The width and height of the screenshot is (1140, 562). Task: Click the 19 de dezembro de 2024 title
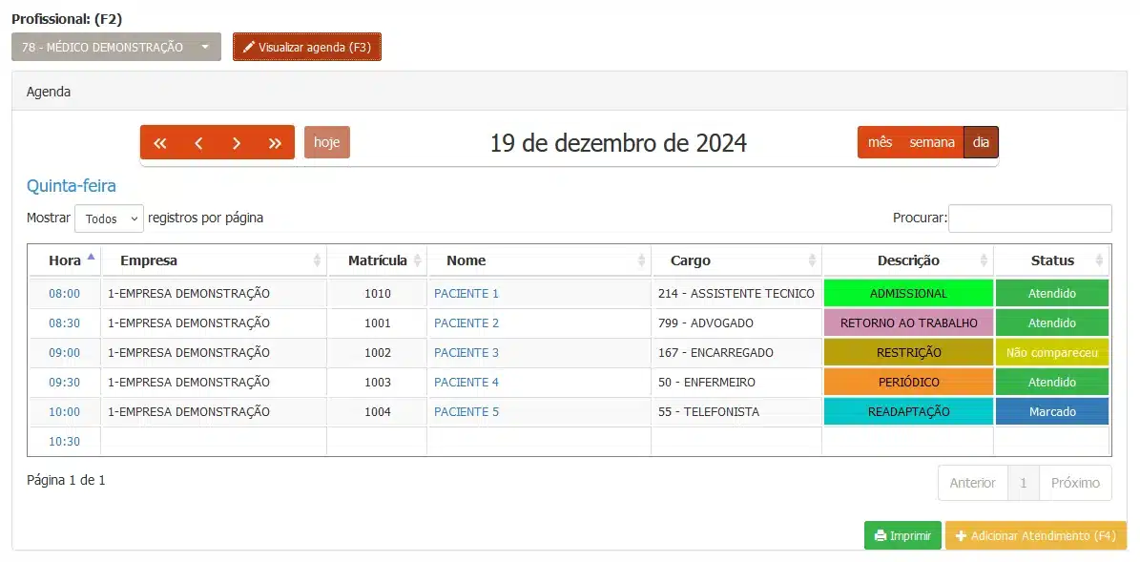[618, 142]
